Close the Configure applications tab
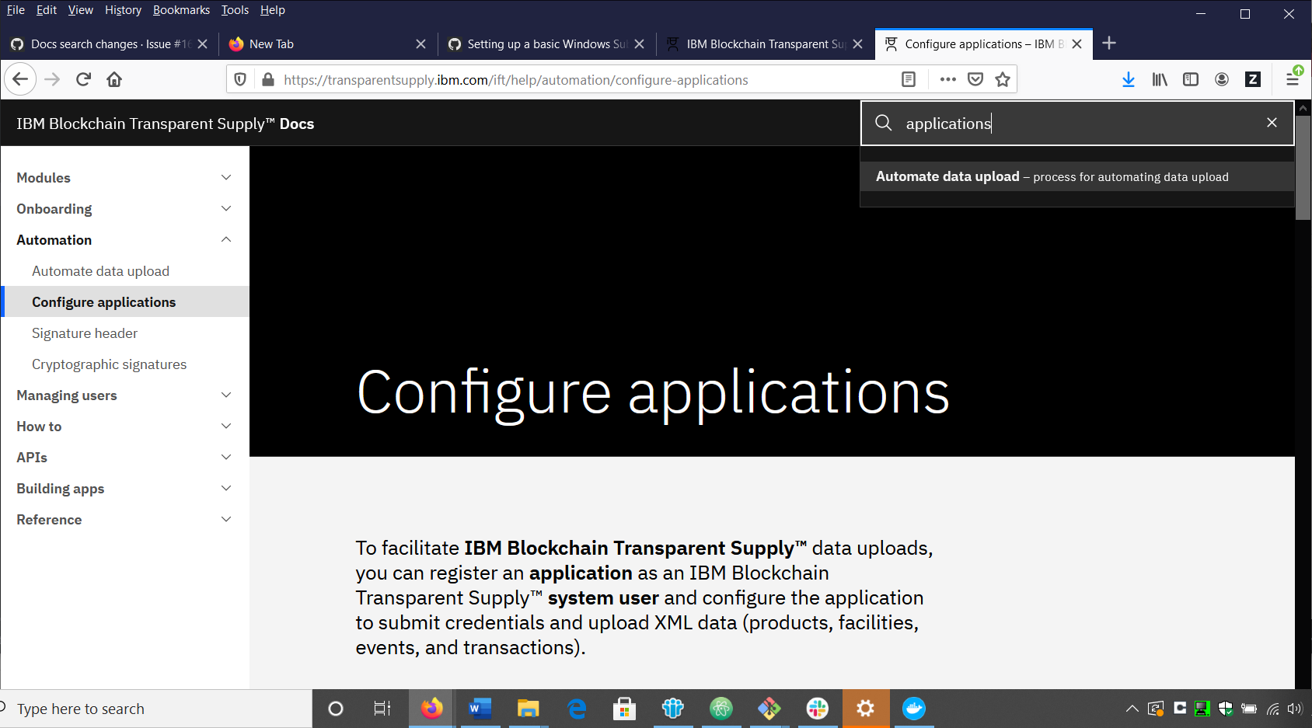 coord(1076,44)
